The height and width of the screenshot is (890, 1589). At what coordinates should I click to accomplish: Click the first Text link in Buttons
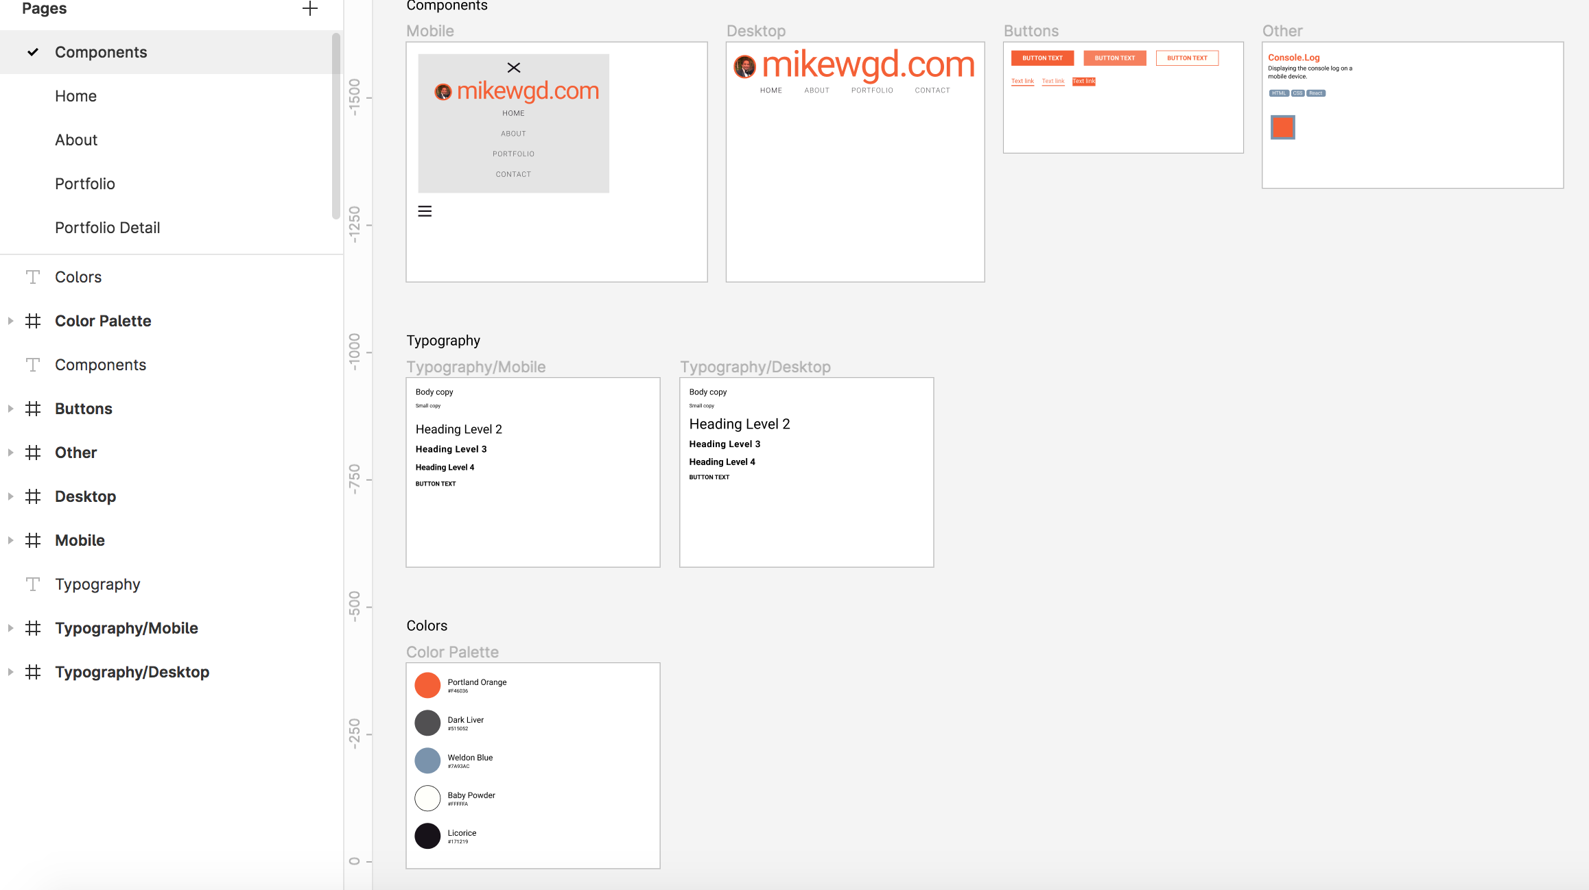(x=1022, y=82)
